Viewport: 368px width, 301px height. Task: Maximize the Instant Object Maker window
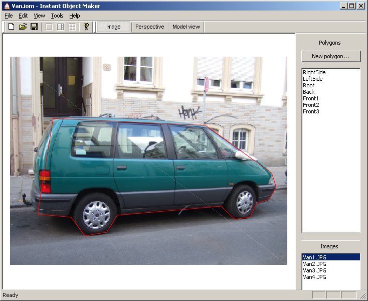point(352,6)
